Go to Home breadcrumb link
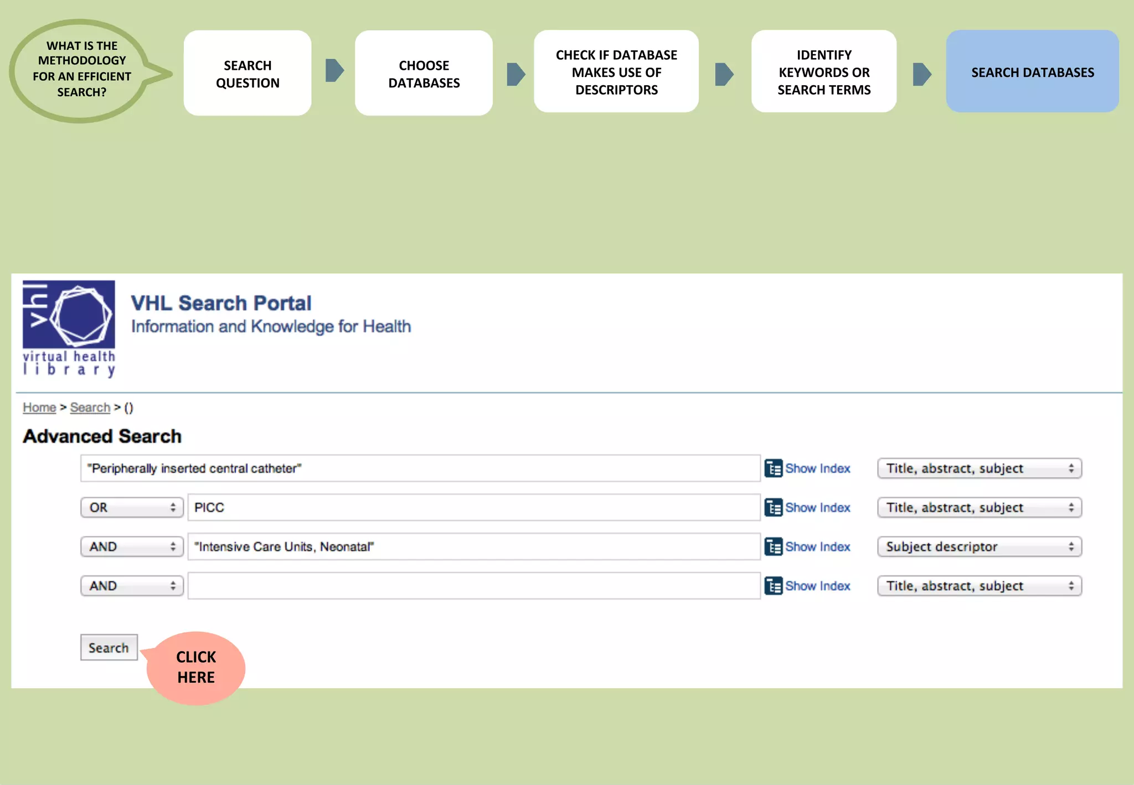This screenshot has height=785, width=1134. (39, 407)
